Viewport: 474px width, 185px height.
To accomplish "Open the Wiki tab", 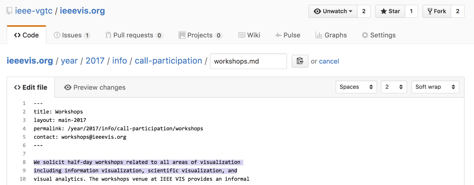I will tap(249, 35).
